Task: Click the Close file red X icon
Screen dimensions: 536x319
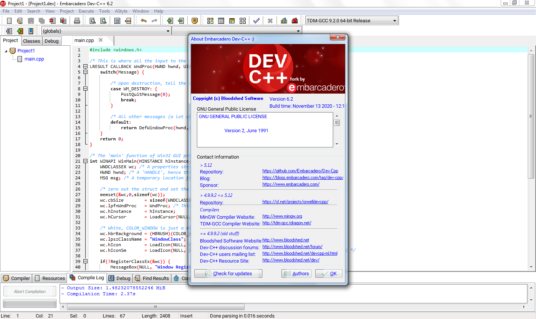Action: click(x=52, y=21)
